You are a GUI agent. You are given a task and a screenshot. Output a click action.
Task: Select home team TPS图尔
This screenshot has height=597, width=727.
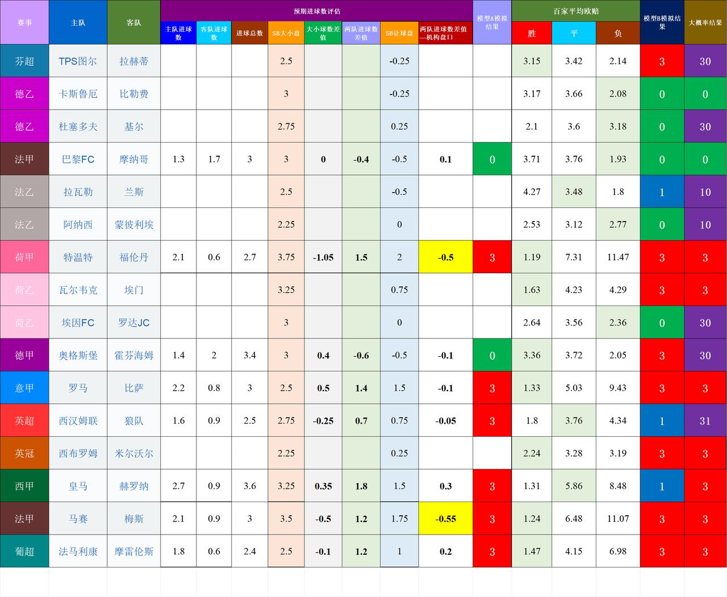(78, 61)
